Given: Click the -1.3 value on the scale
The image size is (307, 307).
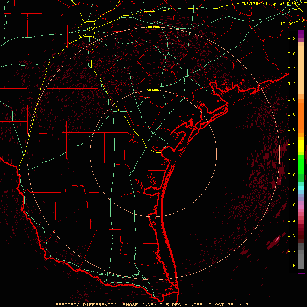Looking at the screenshot, I should (x=290, y=250).
